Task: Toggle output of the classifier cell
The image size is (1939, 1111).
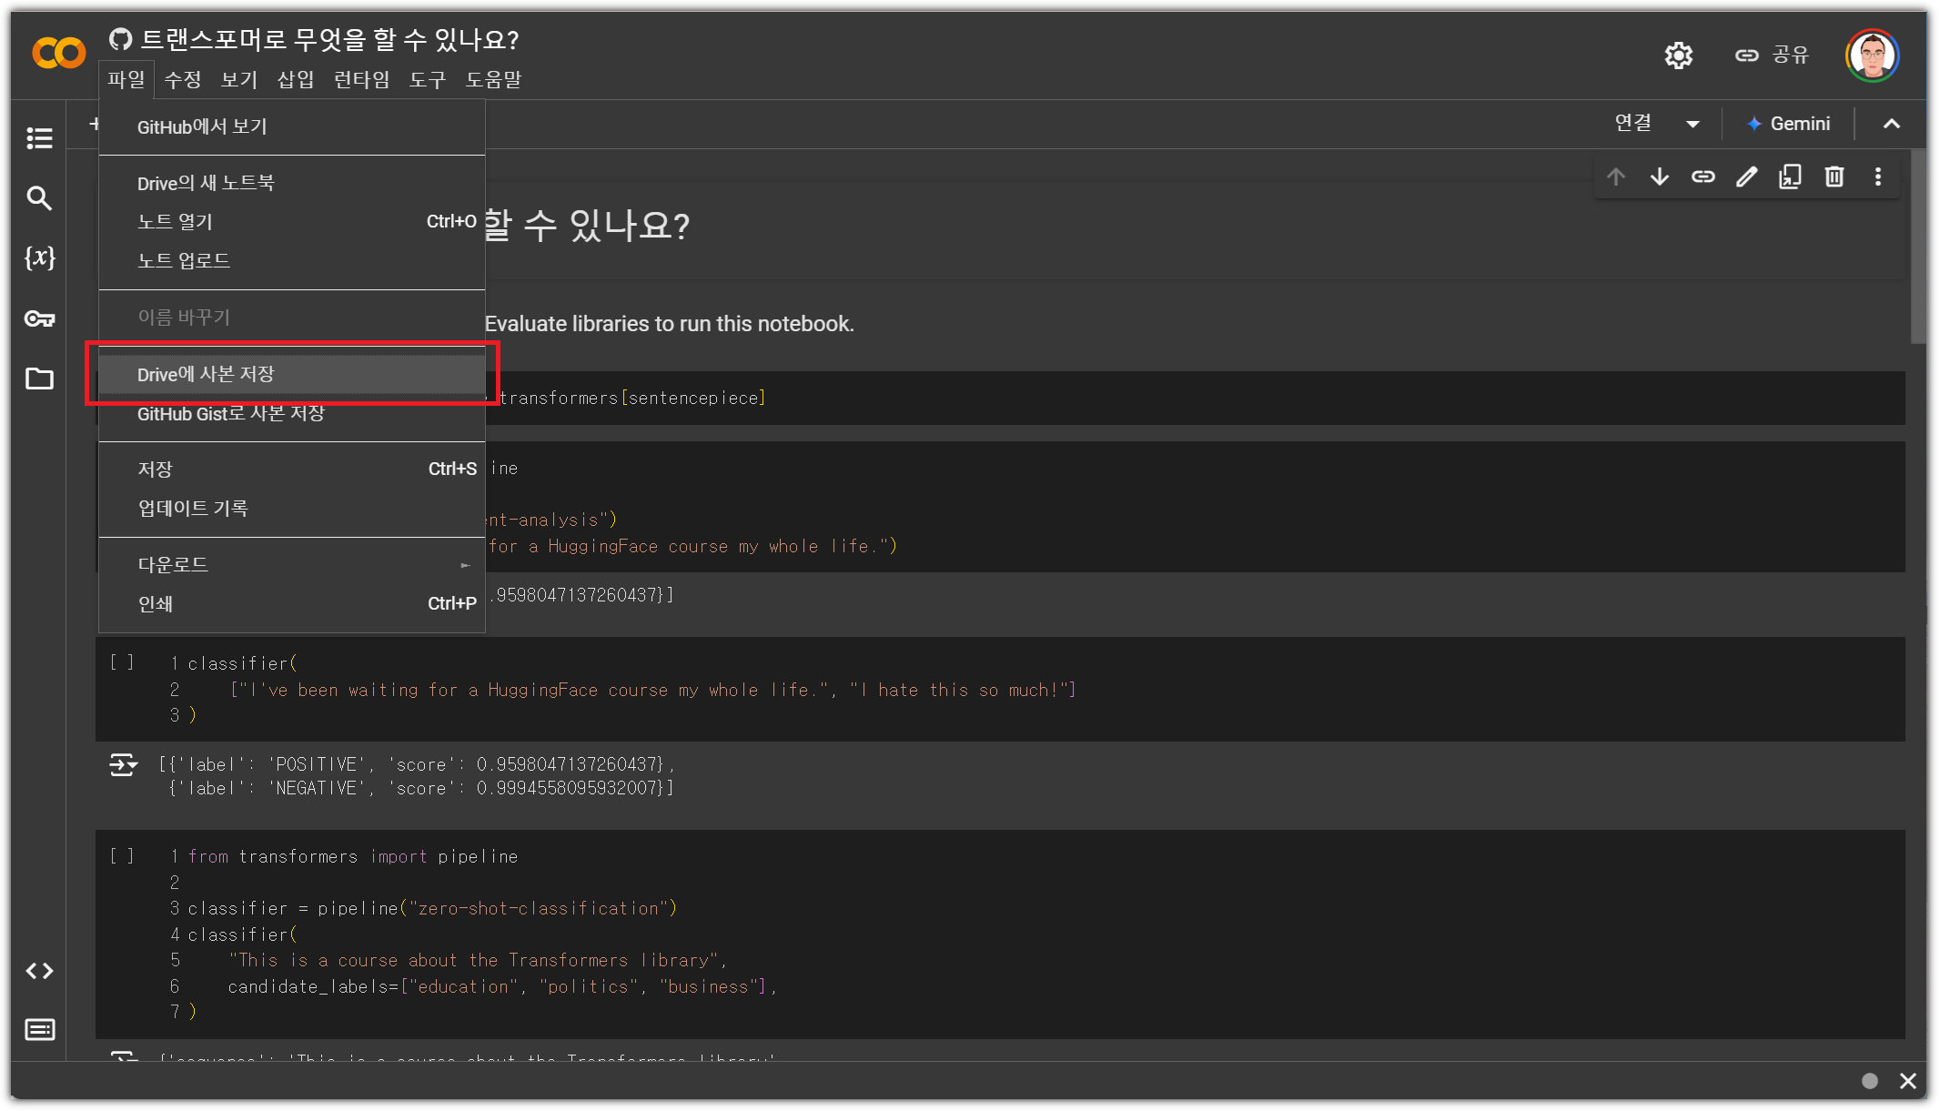Action: (x=123, y=764)
